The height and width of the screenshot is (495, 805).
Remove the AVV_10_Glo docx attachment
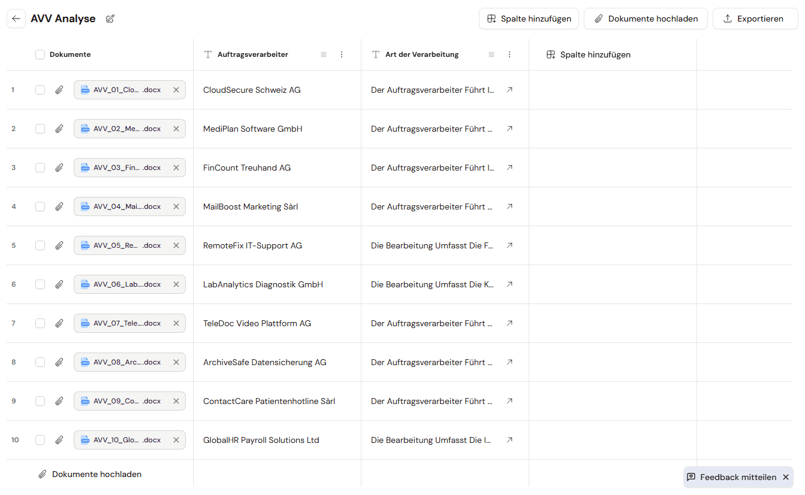(176, 440)
